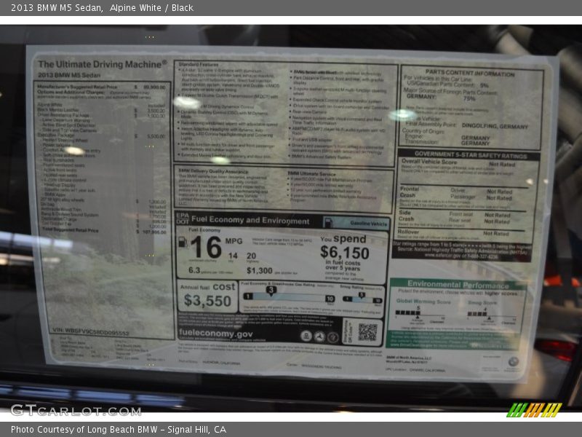
Task: Click 'Not Rated' beside Overall Vehicle Score
Action: pyautogui.click(x=502, y=164)
